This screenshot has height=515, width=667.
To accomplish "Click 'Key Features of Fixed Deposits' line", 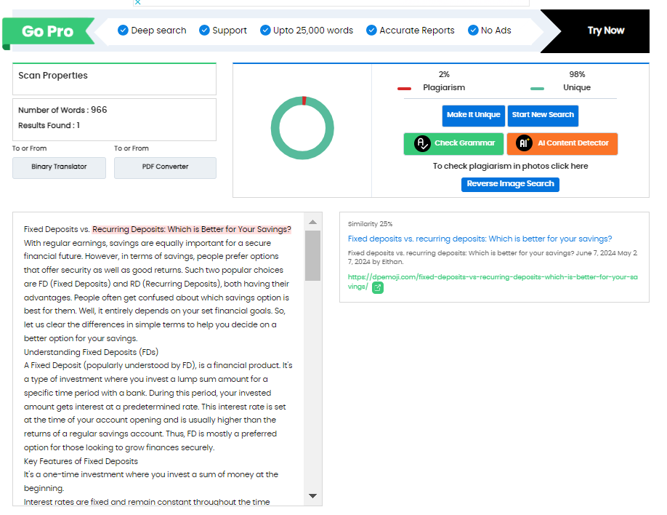I will (81, 461).
